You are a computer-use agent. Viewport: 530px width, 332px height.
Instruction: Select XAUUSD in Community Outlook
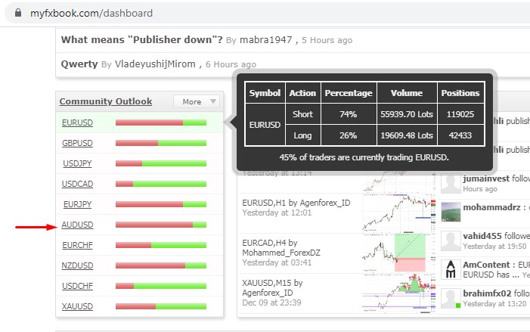pos(77,306)
